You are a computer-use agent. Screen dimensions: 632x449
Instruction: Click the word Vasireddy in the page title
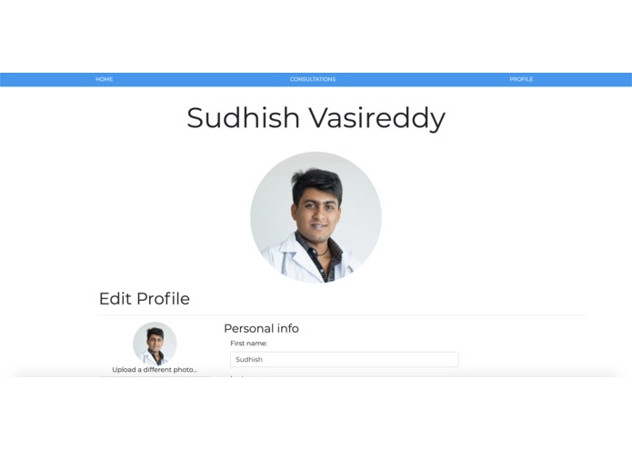pos(377,119)
